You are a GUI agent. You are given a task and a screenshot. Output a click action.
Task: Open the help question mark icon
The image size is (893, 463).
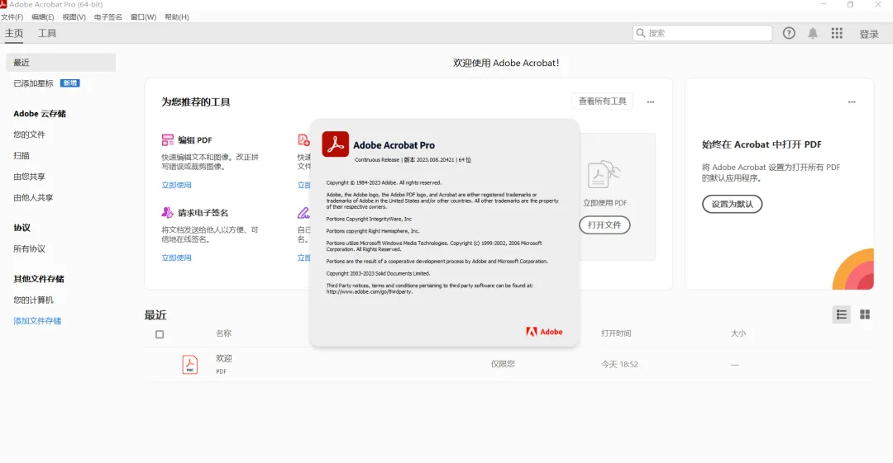(x=789, y=33)
